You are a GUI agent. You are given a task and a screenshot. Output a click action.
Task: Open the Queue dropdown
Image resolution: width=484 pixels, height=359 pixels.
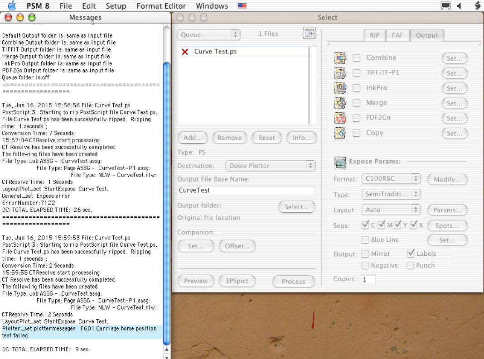tap(209, 34)
